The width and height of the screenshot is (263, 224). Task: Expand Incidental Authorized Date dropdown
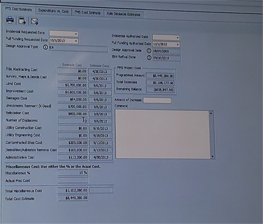[178, 38]
